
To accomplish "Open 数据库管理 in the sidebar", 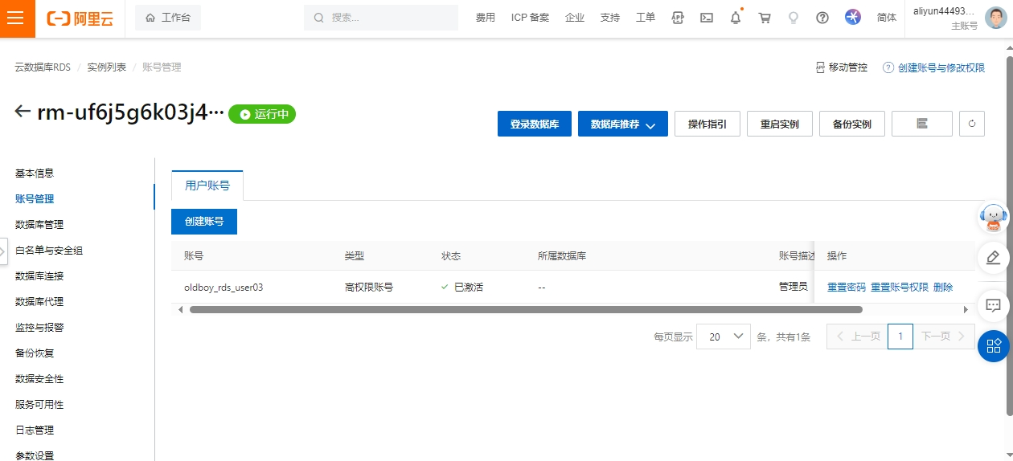I will point(39,225).
